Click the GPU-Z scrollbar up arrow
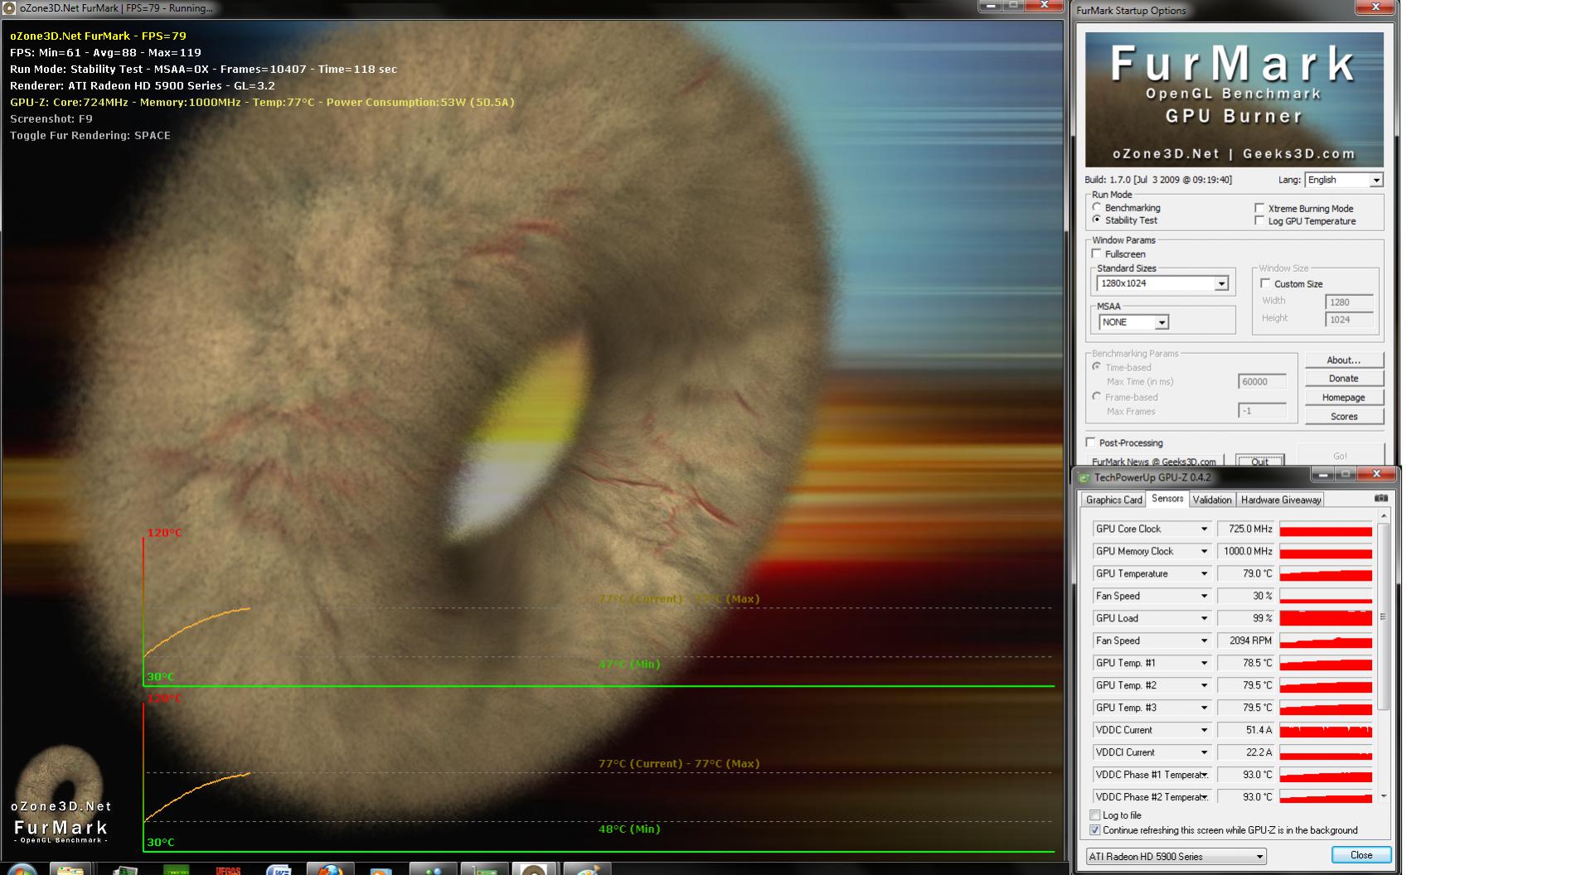The height and width of the screenshot is (875, 1591). [x=1383, y=515]
